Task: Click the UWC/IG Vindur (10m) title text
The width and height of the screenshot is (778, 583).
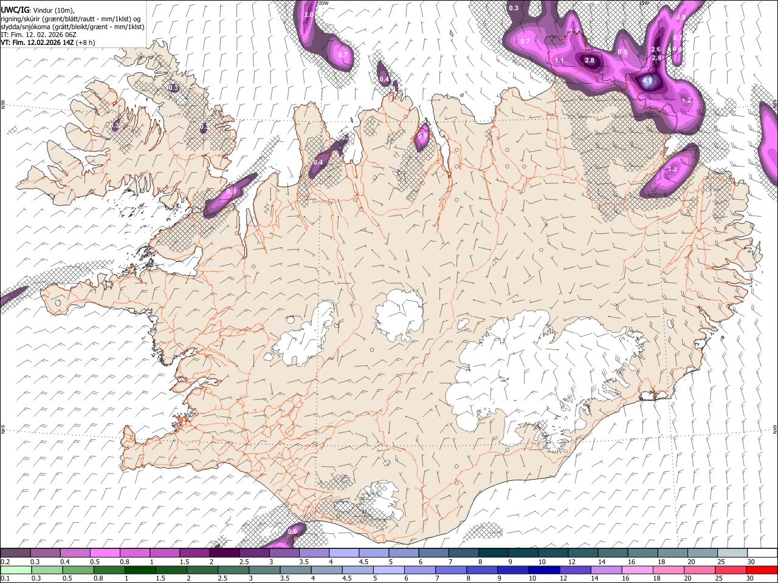Action: pos(37,10)
